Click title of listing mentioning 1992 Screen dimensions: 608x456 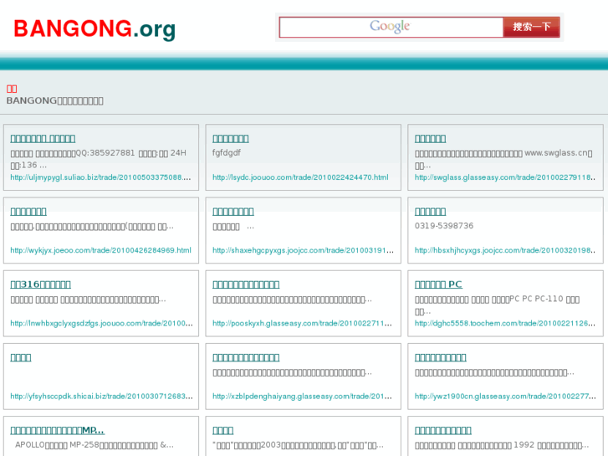point(442,430)
